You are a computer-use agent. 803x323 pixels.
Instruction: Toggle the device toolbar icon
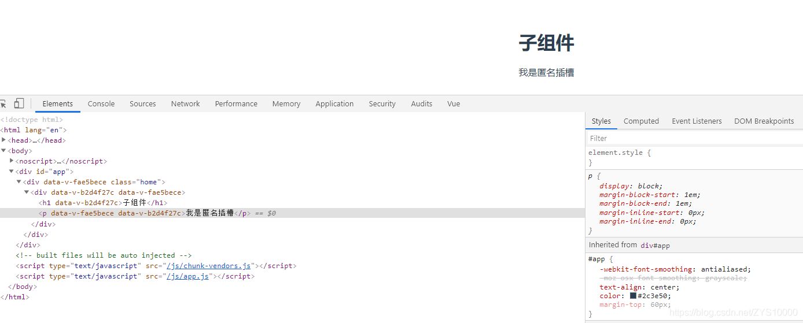[19, 103]
